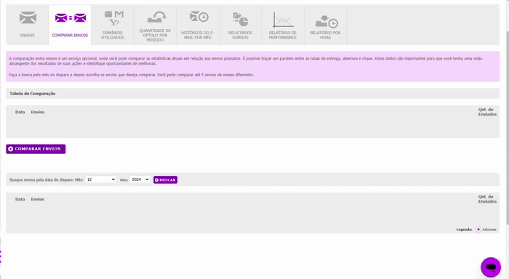Open Relatórios Diários pie chart icon
509x279 pixels.
(x=241, y=19)
